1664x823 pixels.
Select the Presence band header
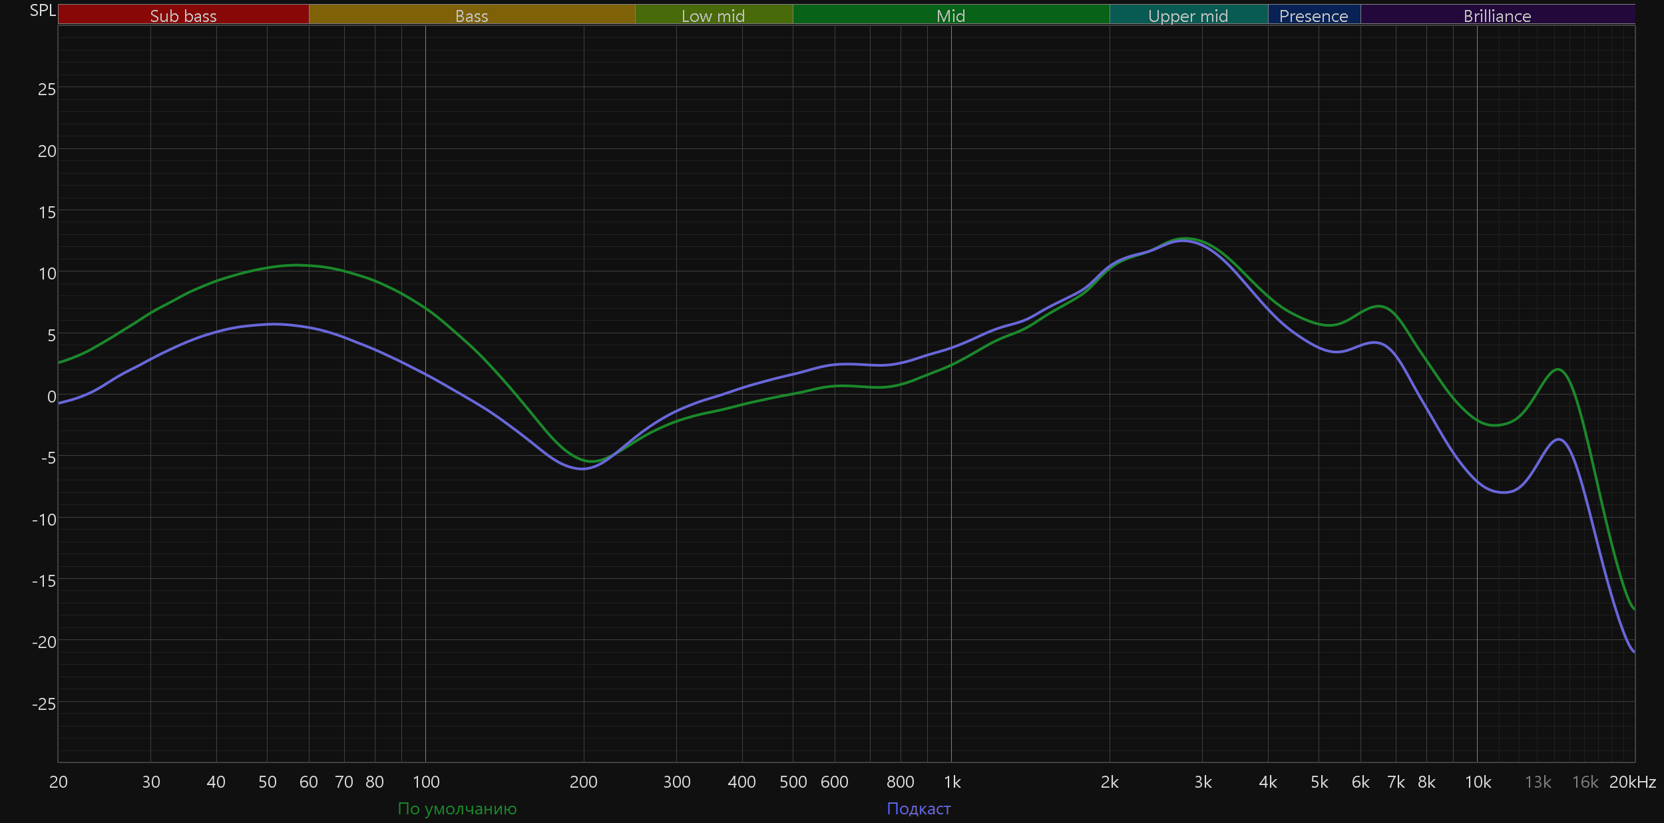(x=1313, y=15)
